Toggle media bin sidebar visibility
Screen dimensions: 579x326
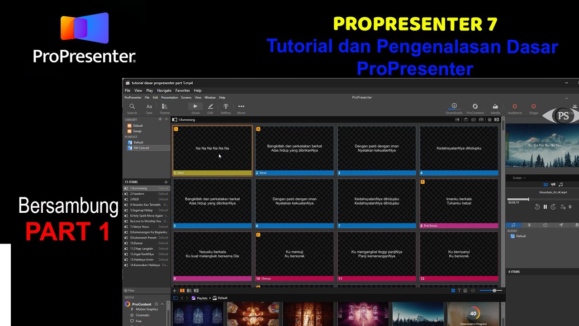coord(175,298)
